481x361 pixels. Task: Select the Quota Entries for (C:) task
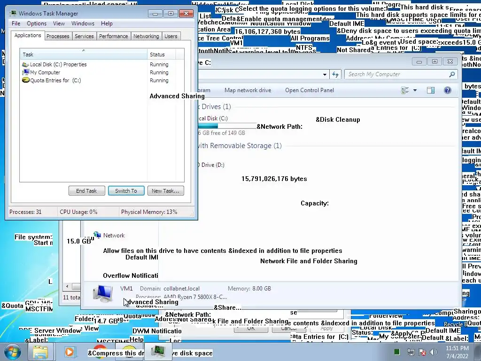point(101,80)
